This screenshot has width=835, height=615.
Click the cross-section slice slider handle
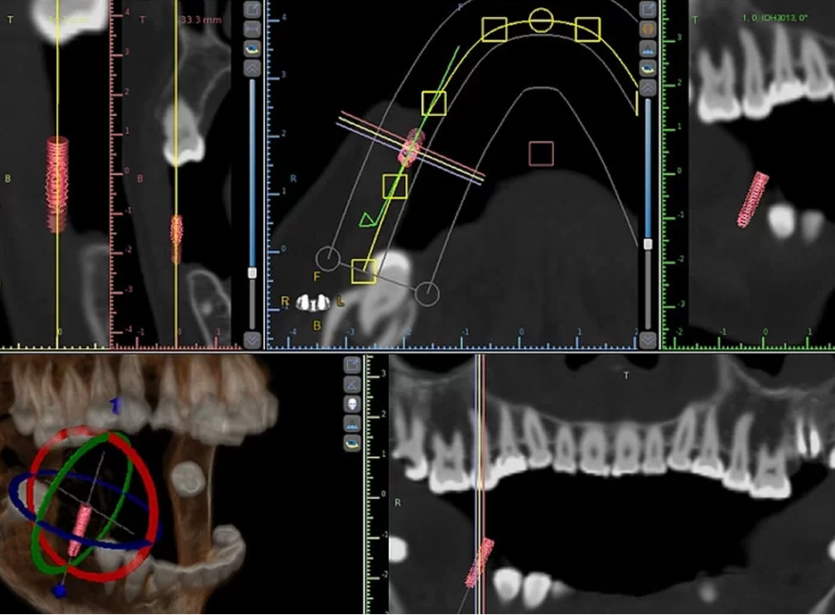click(x=252, y=273)
